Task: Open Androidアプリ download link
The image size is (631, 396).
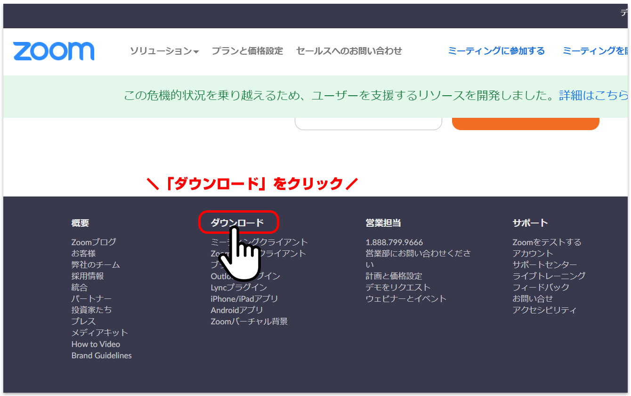Action: point(237,310)
